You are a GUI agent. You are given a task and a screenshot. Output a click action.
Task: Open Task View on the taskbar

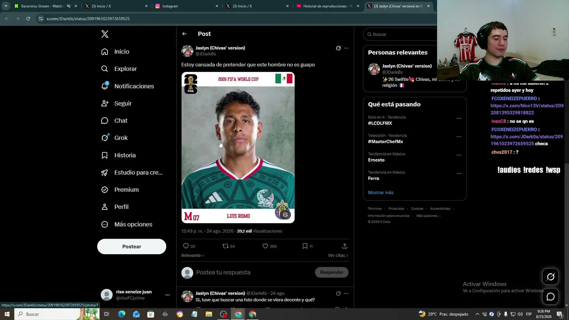click(107, 314)
